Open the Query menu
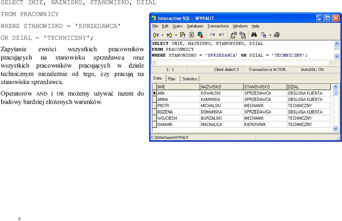342x221 pixels. click(178, 26)
